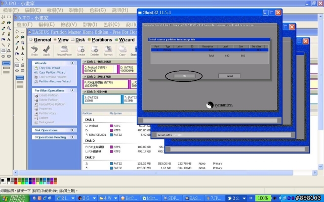
Task: Pick the Line tool in 7.JPG toolbox
Action: pyautogui.click(x=4, y=45)
